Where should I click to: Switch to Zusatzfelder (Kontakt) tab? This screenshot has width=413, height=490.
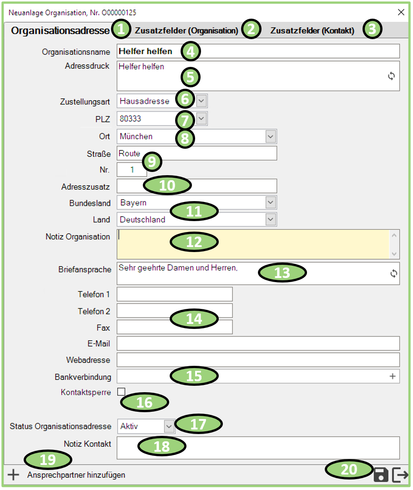[312, 31]
